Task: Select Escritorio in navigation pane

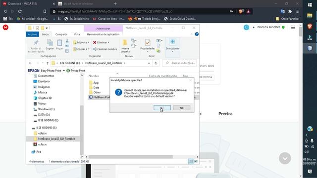Action: click(x=44, y=81)
